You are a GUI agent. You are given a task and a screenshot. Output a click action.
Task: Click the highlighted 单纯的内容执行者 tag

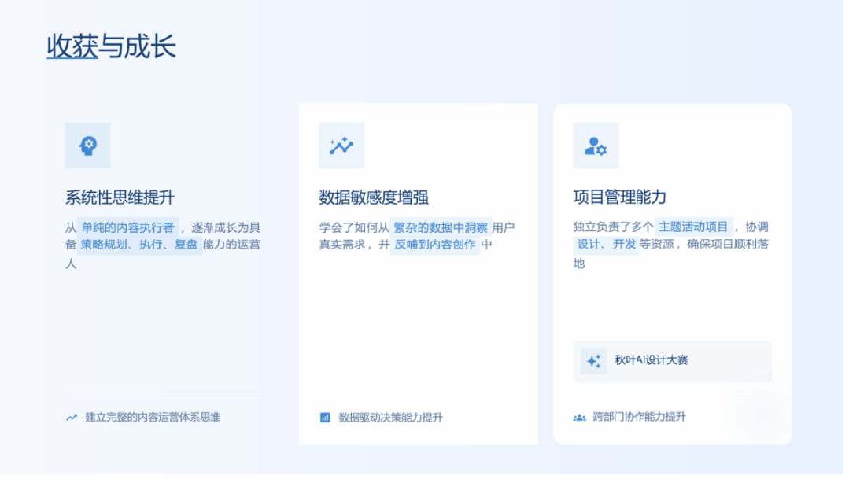point(127,227)
